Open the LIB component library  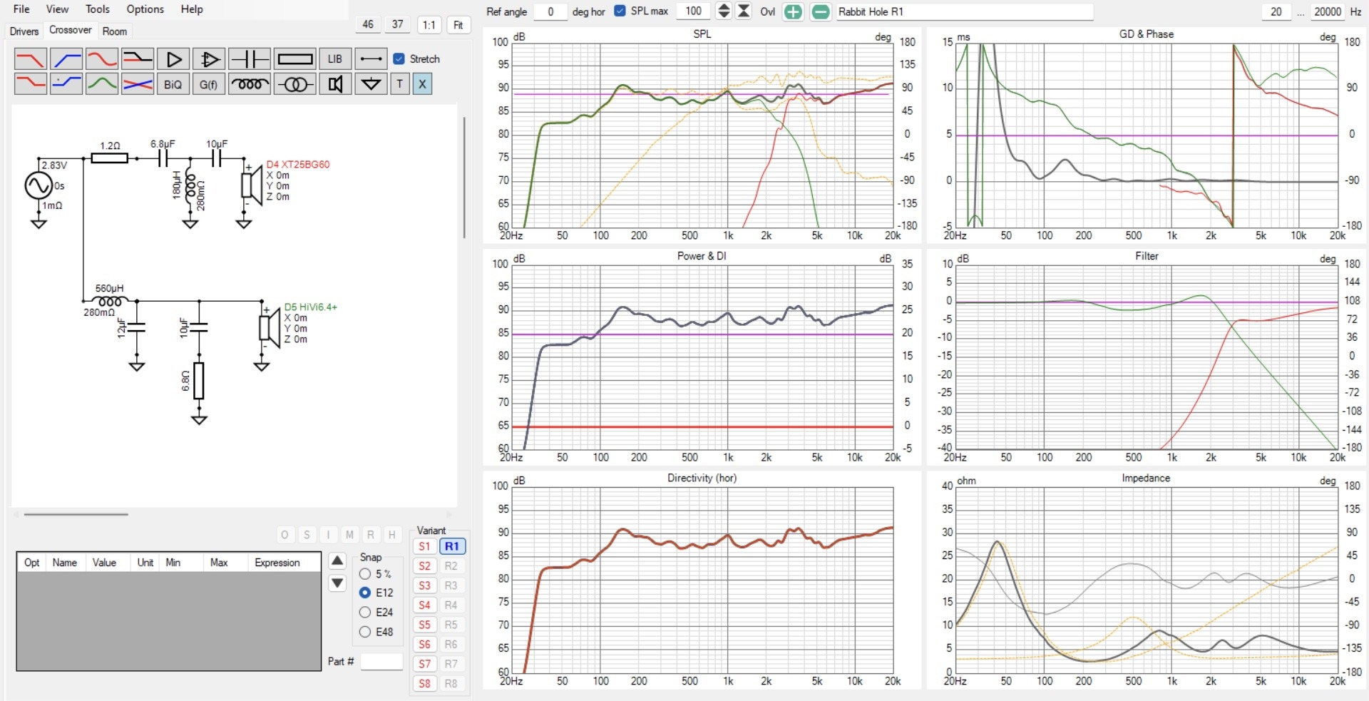click(x=335, y=59)
